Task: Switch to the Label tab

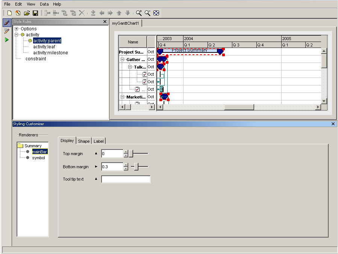Action: (x=99, y=141)
